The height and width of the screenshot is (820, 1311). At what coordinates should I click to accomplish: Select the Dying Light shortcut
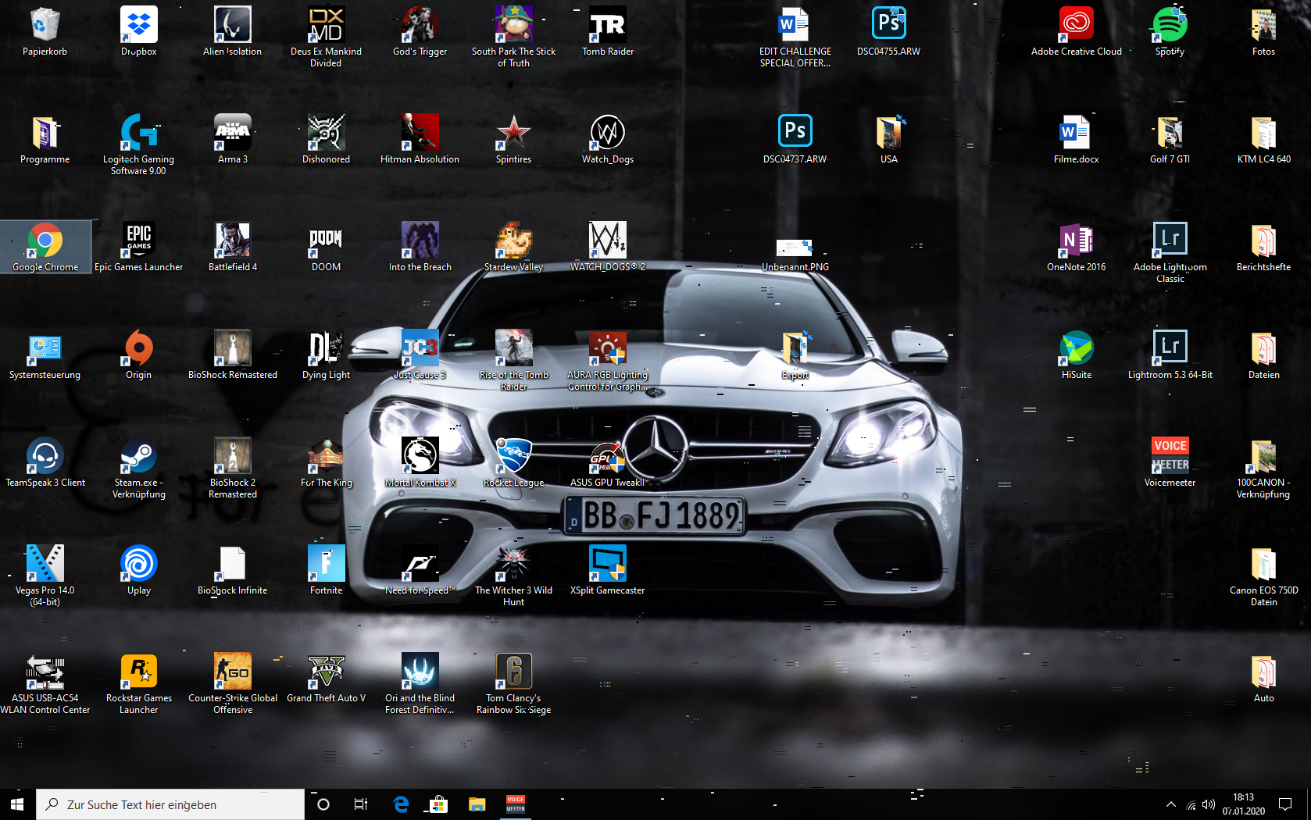pyautogui.click(x=327, y=348)
